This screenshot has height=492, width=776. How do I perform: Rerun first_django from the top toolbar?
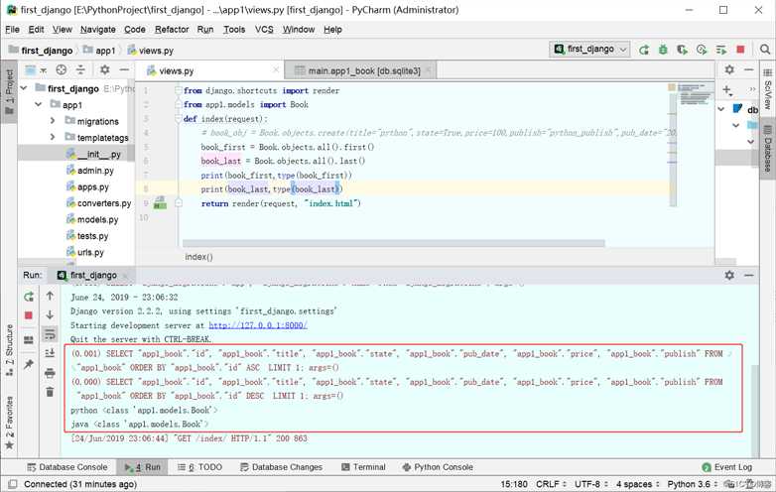point(643,50)
